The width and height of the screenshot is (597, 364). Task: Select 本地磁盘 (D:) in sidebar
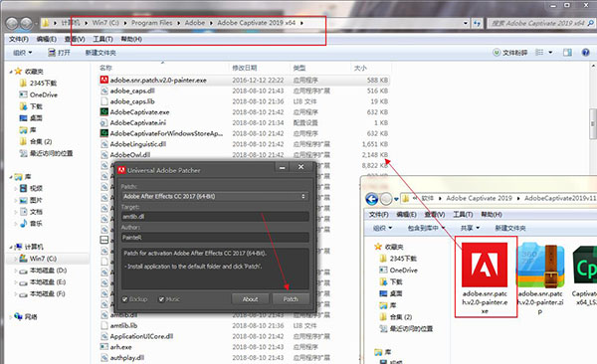(44, 271)
